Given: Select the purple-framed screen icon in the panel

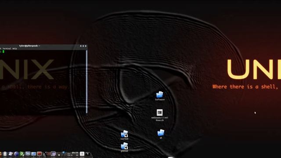Looking at the screenshot, I should 53,154.
